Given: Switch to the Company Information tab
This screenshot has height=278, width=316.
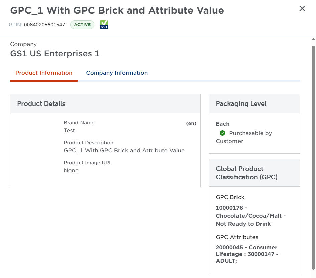Looking at the screenshot, I should [117, 73].
